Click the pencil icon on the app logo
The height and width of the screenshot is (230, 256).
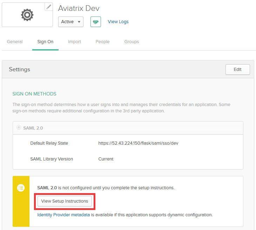point(49,7)
